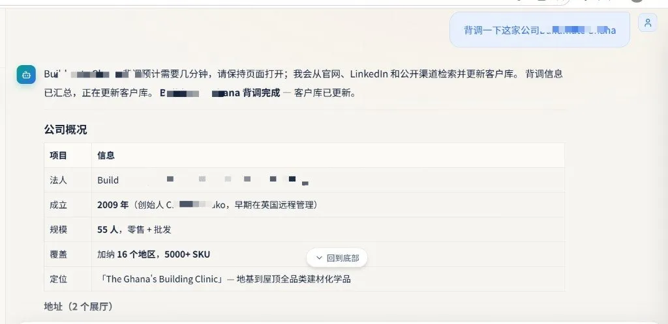The height and width of the screenshot is (324, 668).
Task: Select the 定位 row label
Action: pos(58,279)
